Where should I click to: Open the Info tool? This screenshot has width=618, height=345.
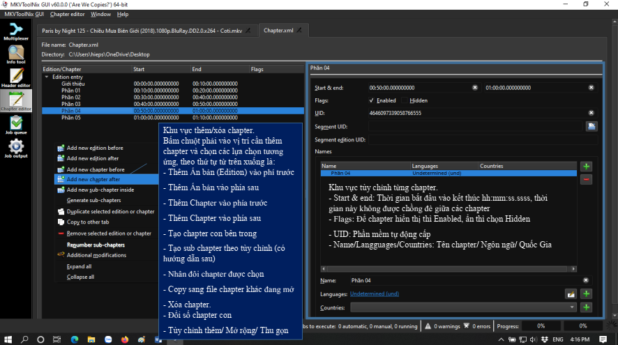pos(16,55)
